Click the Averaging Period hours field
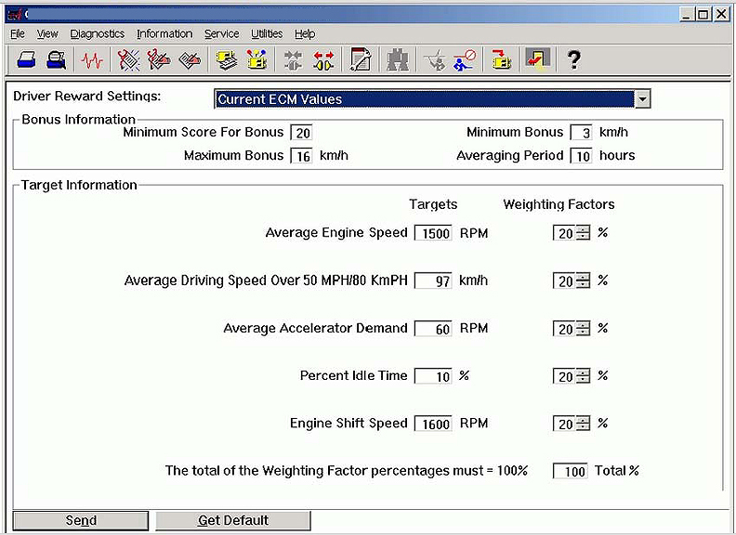The width and height of the screenshot is (736, 535). point(581,156)
